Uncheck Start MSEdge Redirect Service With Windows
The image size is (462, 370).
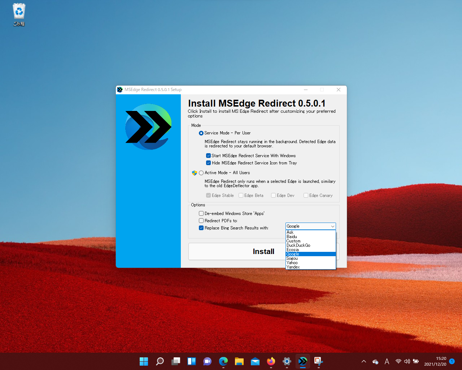pos(208,155)
